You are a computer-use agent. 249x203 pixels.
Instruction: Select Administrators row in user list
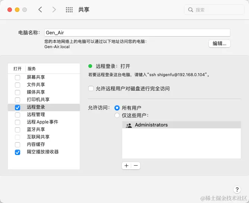tap(182, 125)
